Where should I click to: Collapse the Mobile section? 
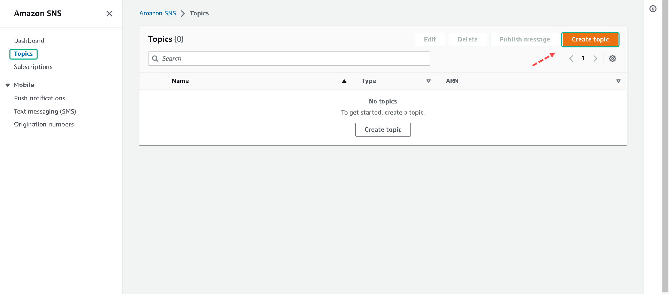click(x=8, y=85)
